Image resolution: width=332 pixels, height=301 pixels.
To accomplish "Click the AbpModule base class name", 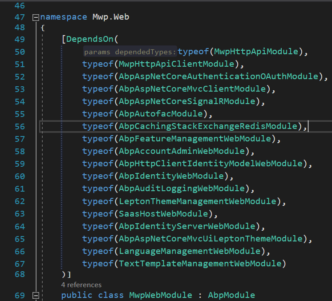I will click(231, 295).
